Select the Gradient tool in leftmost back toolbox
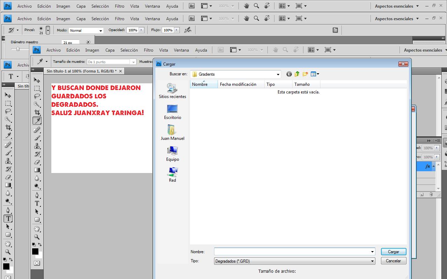This screenshot has height=279, width=447. point(8,185)
